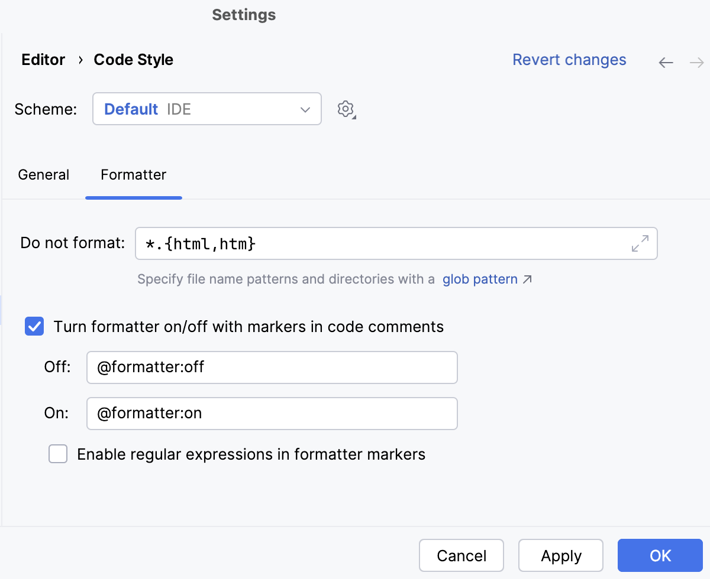This screenshot has width=710, height=579.
Task: Click the external link arrow beside glob pattern
Action: 527,279
